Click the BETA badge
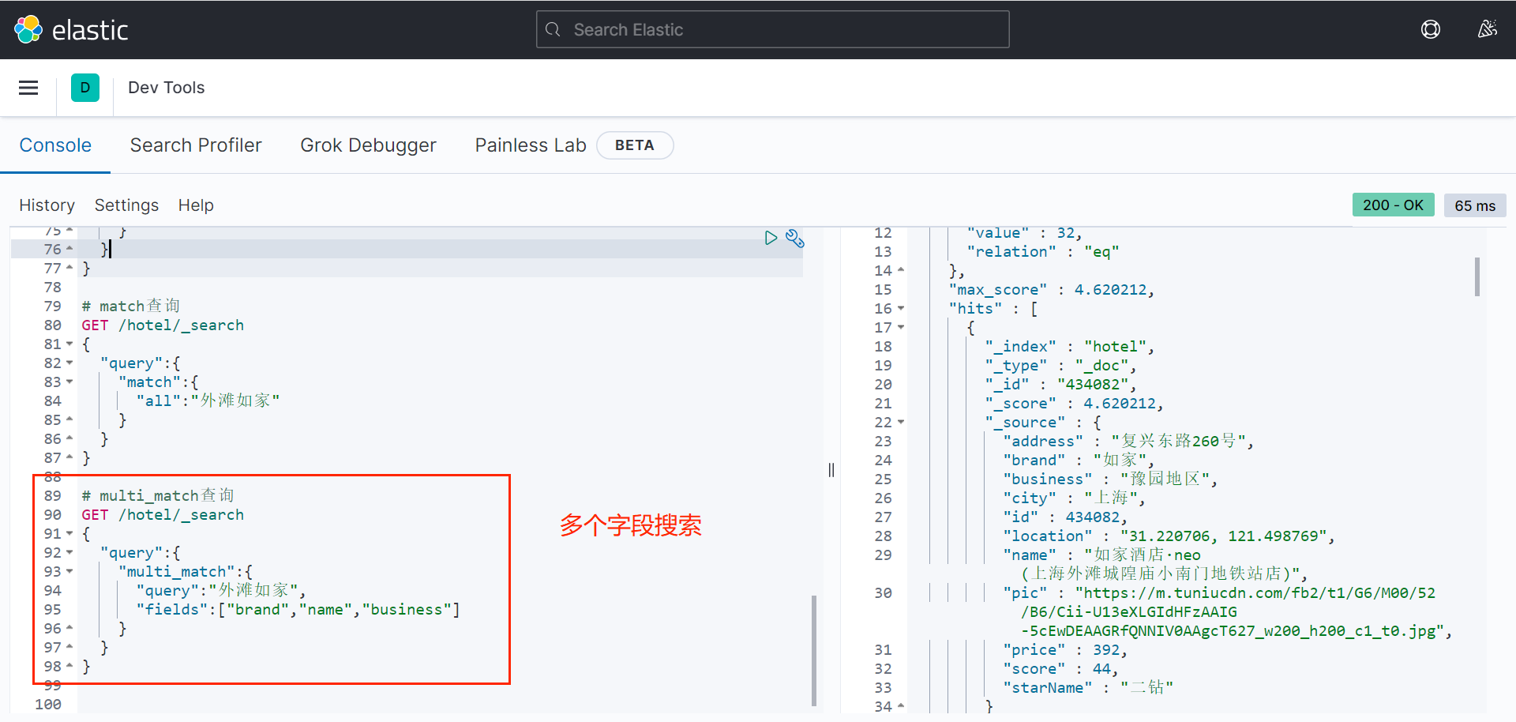Screen dimensions: 1516x722 coord(635,145)
